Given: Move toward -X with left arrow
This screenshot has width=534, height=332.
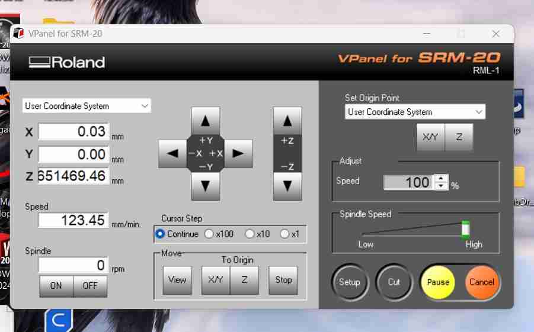Looking at the screenshot, I should [172, 153].
